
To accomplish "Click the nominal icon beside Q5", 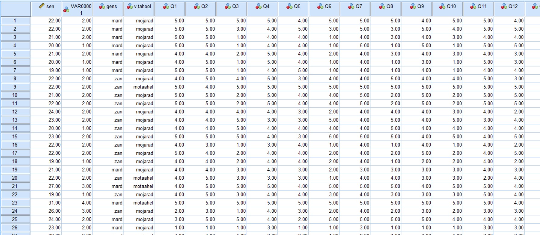I will (290, 6).
